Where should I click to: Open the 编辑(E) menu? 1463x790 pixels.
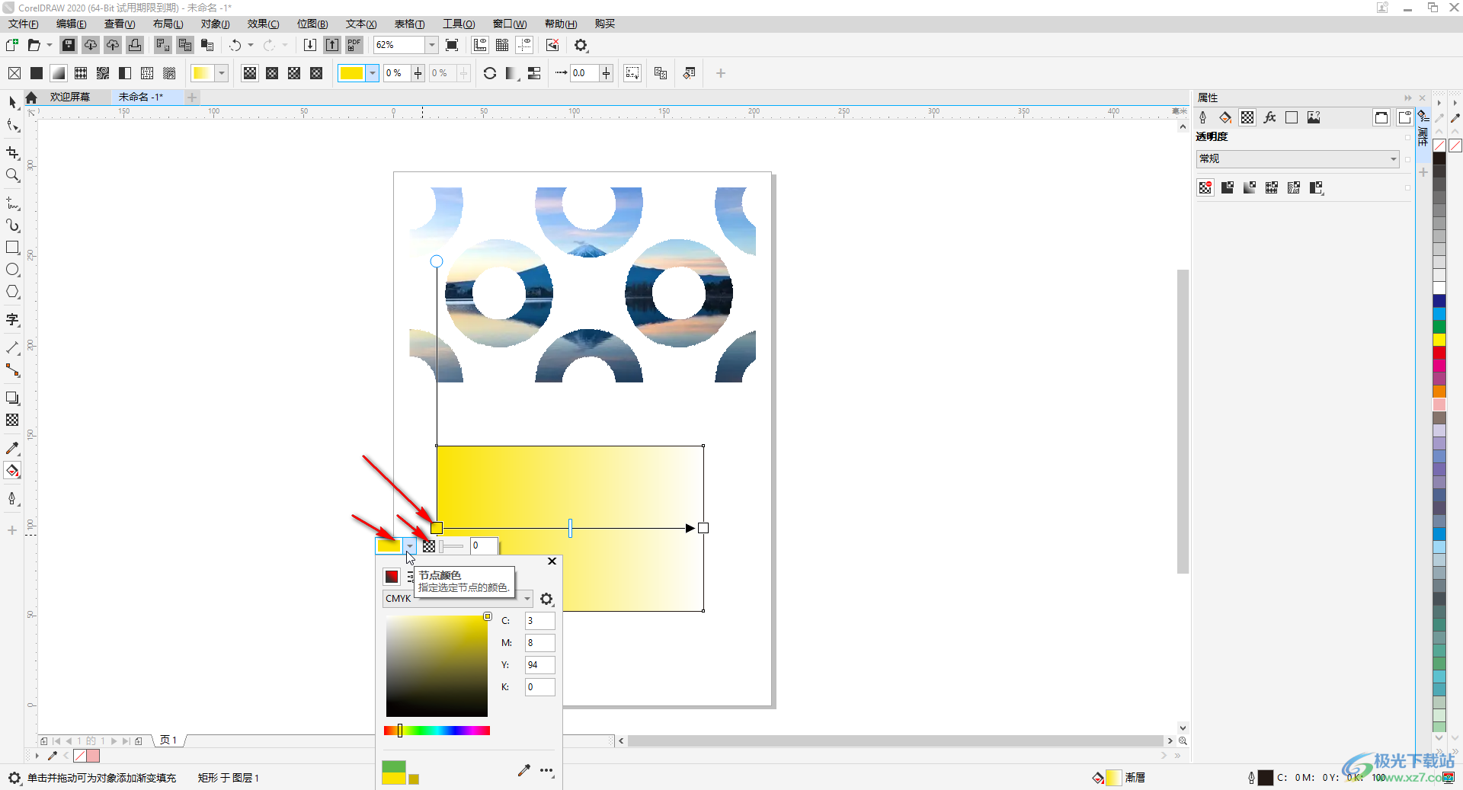(x=72, y=24)
